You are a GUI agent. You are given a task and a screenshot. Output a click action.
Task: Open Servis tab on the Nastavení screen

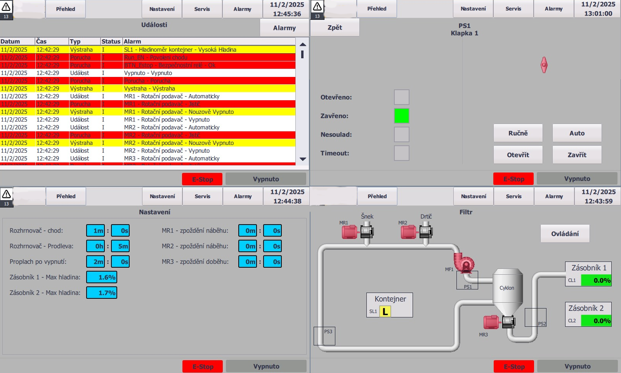202,196
